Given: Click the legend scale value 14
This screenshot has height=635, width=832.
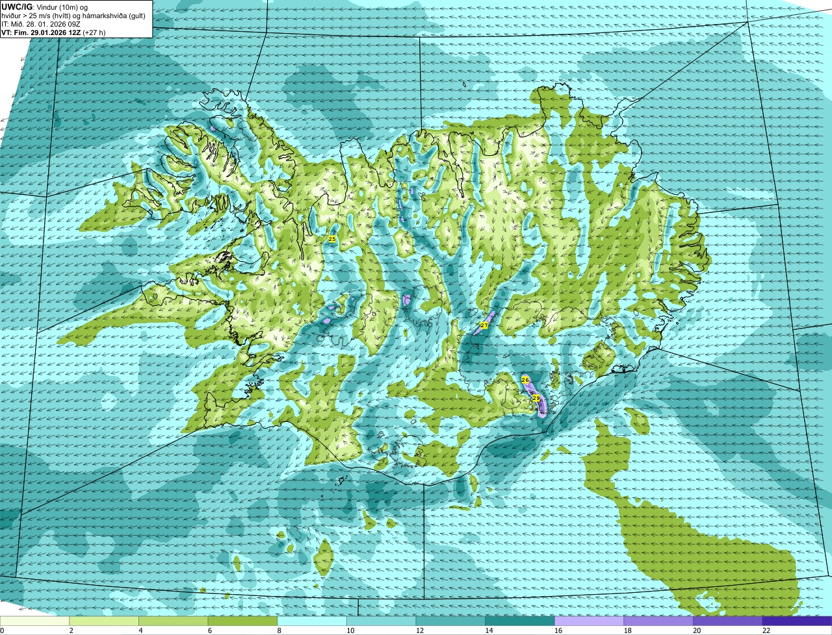Looking at the screenshot, I should click(489, 630).
